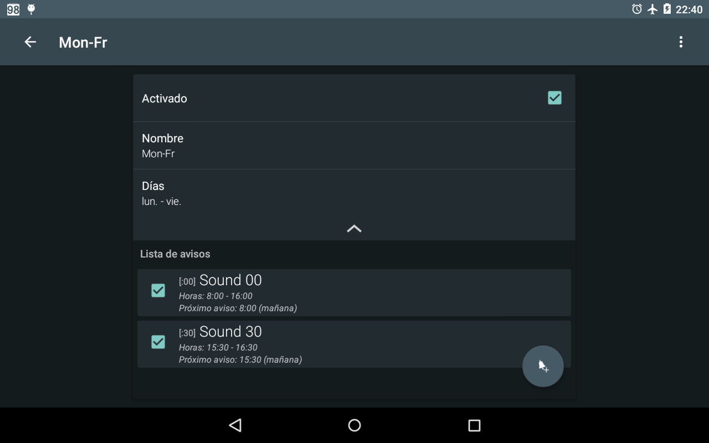Screen dimensions: 709x443
Task: Tap the add new alert floating button
Action: [543, 366]
